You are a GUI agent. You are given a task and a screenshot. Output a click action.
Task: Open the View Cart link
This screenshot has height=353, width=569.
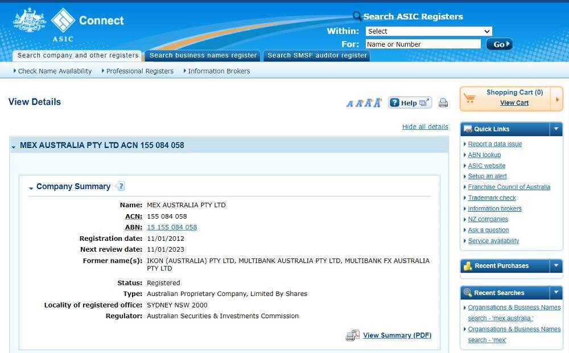pyautogui.click(x=514, y=103)
